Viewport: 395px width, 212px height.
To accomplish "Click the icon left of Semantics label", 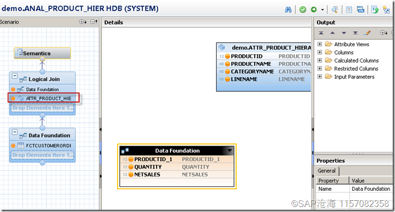I will (18, 53).
